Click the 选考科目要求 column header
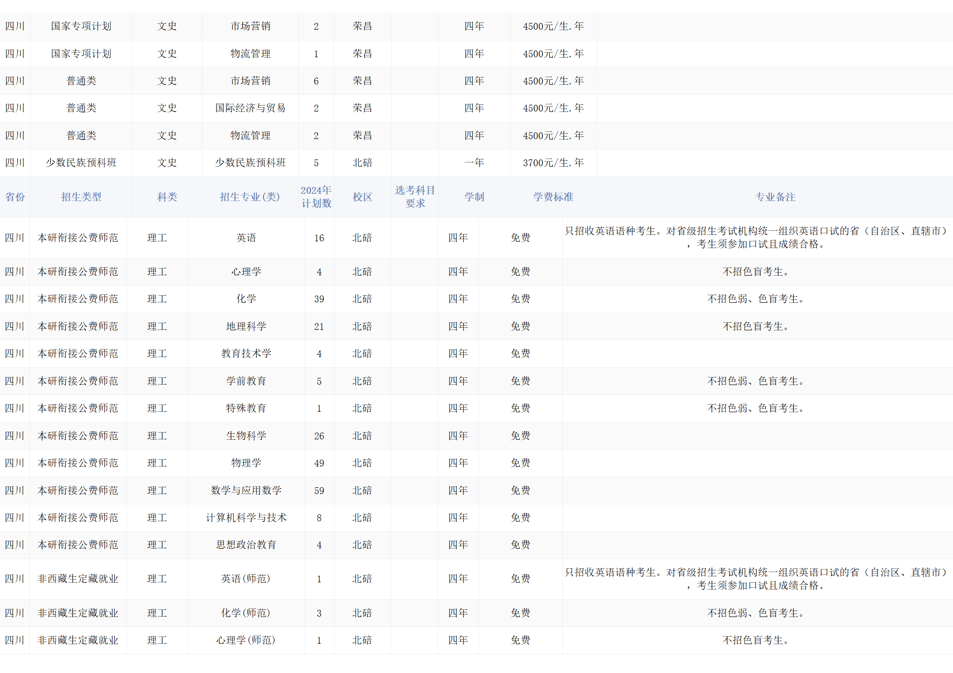953x673 pixels. coord(415,197)
